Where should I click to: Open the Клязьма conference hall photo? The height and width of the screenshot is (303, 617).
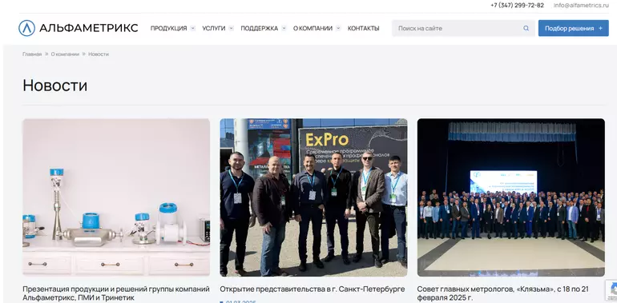pos(510,197)
